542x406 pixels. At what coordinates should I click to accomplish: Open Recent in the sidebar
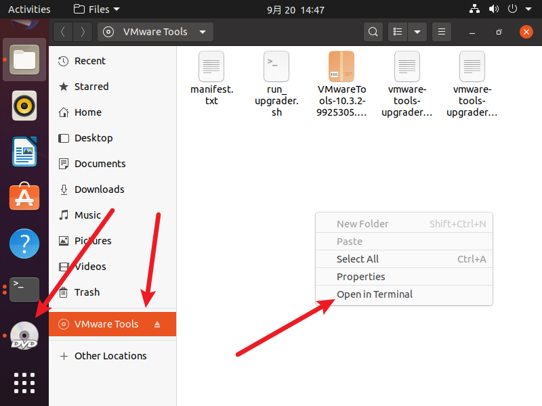coord(112,61)
